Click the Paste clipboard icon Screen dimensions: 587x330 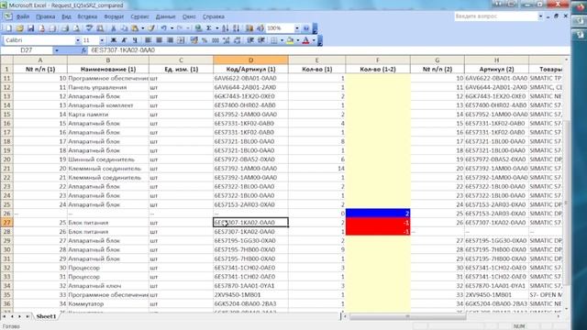(x=135, y=28)
